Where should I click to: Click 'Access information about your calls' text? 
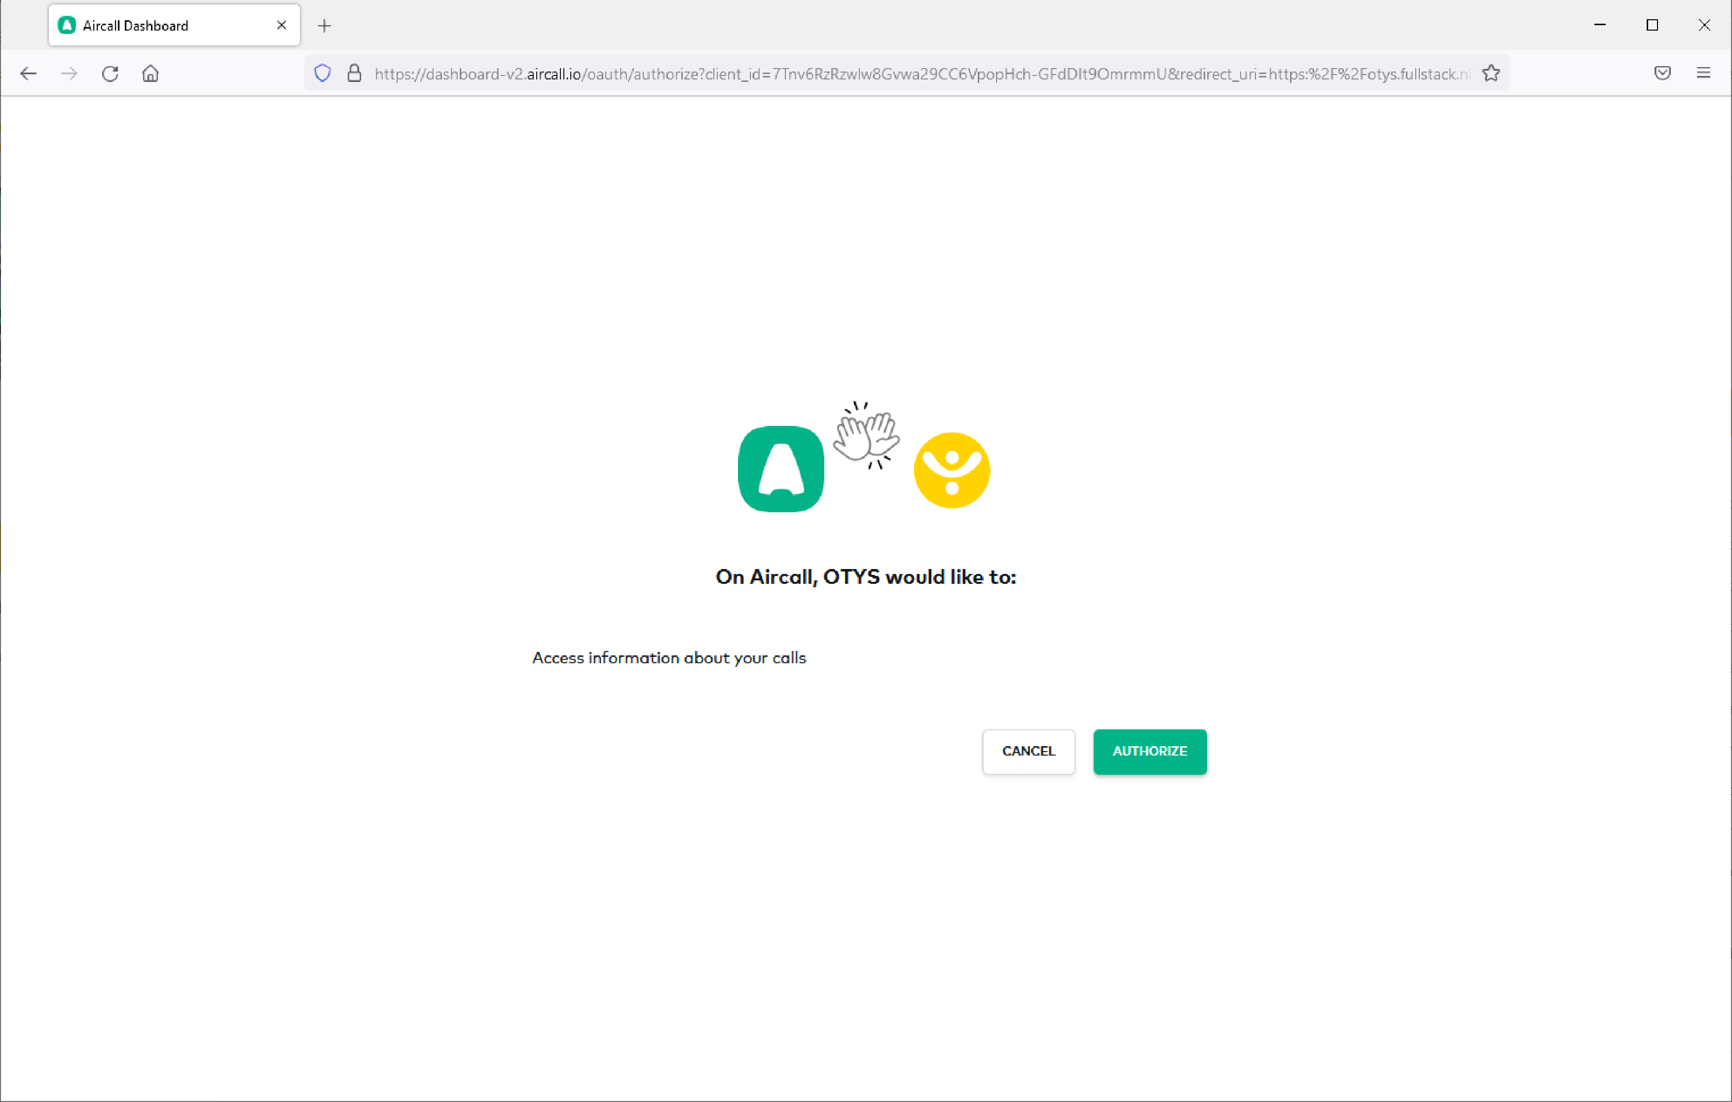click(669, 658)
